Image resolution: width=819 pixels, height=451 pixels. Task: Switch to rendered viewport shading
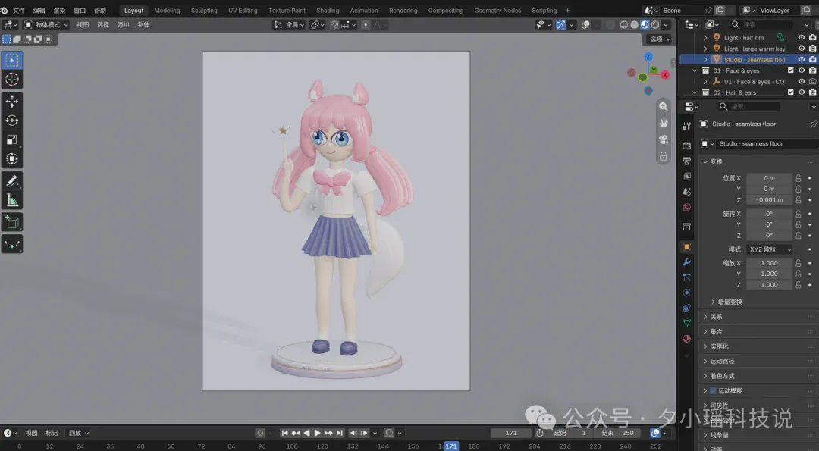click(x=655, y=24)
